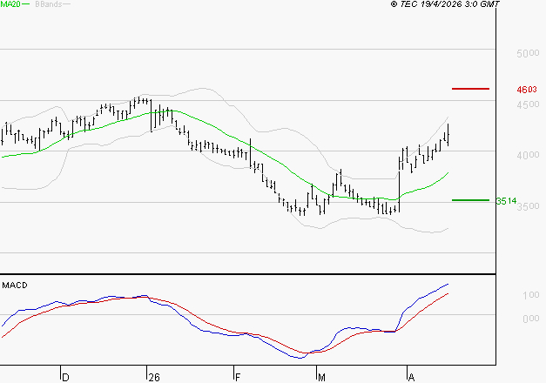Click the 4500 price axis label
This screenshot has width=546, height=383.
528,104
